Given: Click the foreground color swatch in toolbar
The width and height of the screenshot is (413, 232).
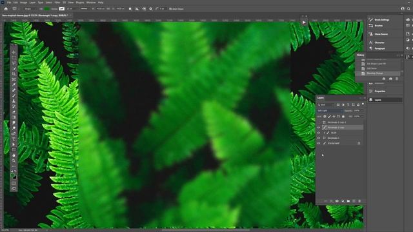Looking at the screenshot, I should (12, 175).
